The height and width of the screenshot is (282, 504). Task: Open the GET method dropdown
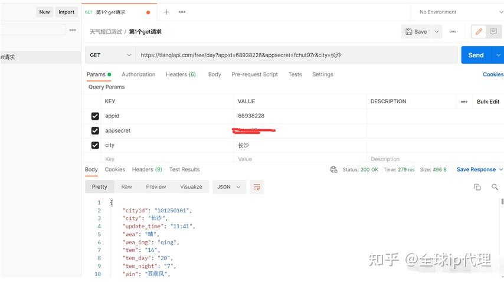(x=110, y=55)
